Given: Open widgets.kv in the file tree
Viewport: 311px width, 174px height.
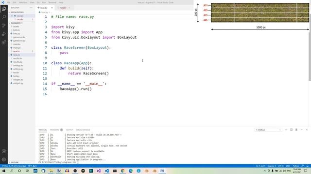Looking at the screenshot, I should (18, 80).
